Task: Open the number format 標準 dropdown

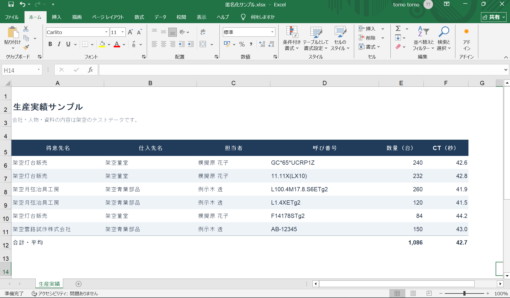Action: 272,32
